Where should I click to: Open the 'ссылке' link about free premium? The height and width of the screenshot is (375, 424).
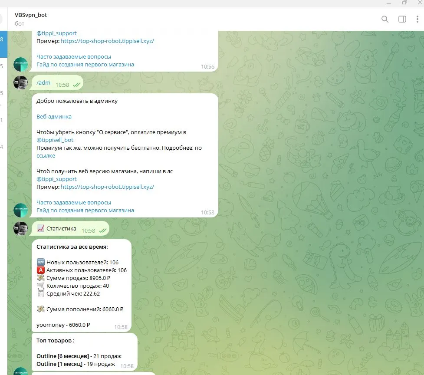pos(46,156)
